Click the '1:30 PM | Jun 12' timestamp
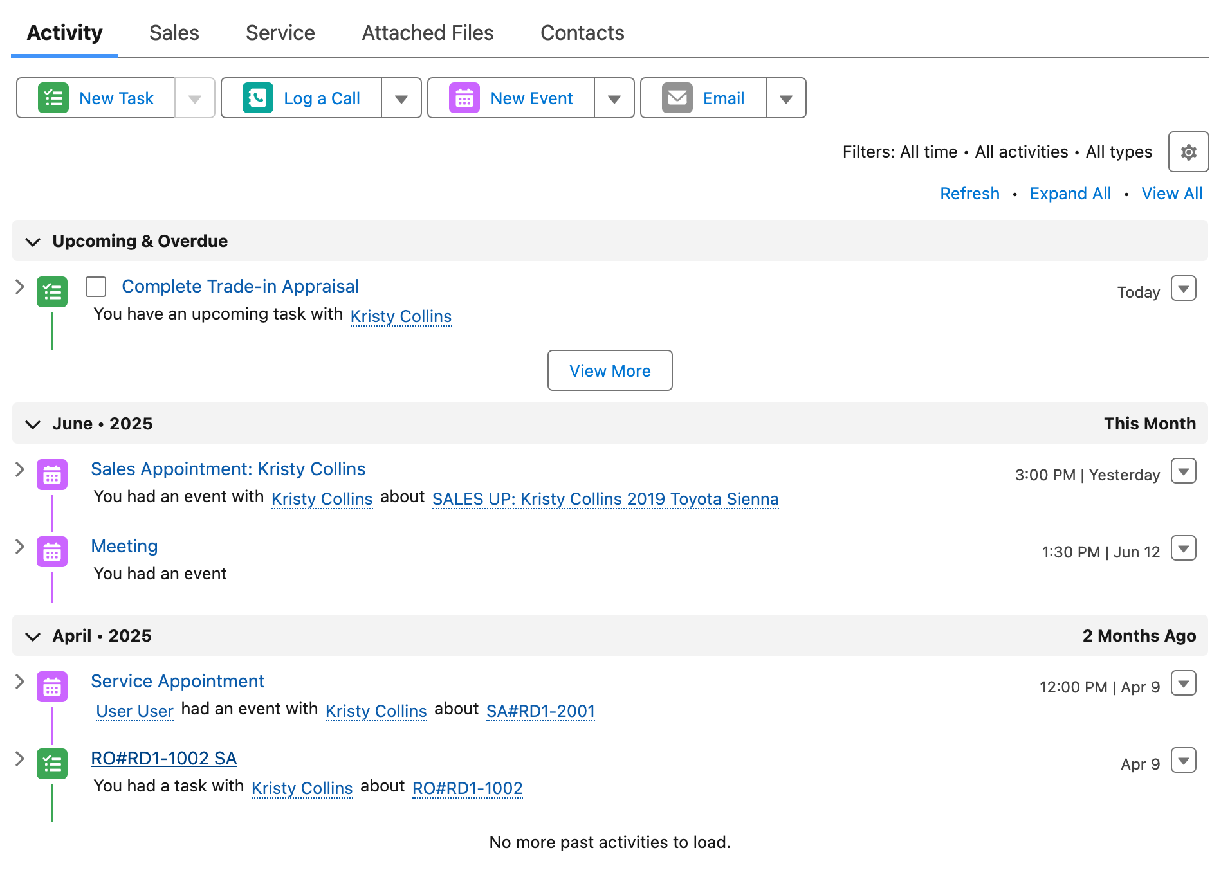 (1101, 552)
